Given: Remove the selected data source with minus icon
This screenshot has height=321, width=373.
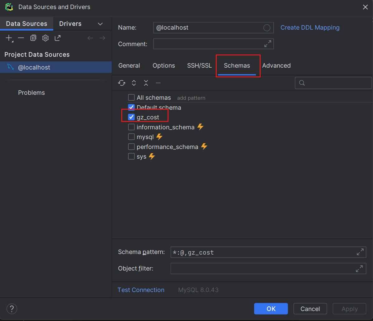Looking at the screenshot, I should coord(21,38).
